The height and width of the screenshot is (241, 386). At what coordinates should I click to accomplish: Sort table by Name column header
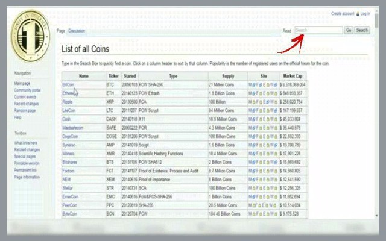click(x=83, y=76)
